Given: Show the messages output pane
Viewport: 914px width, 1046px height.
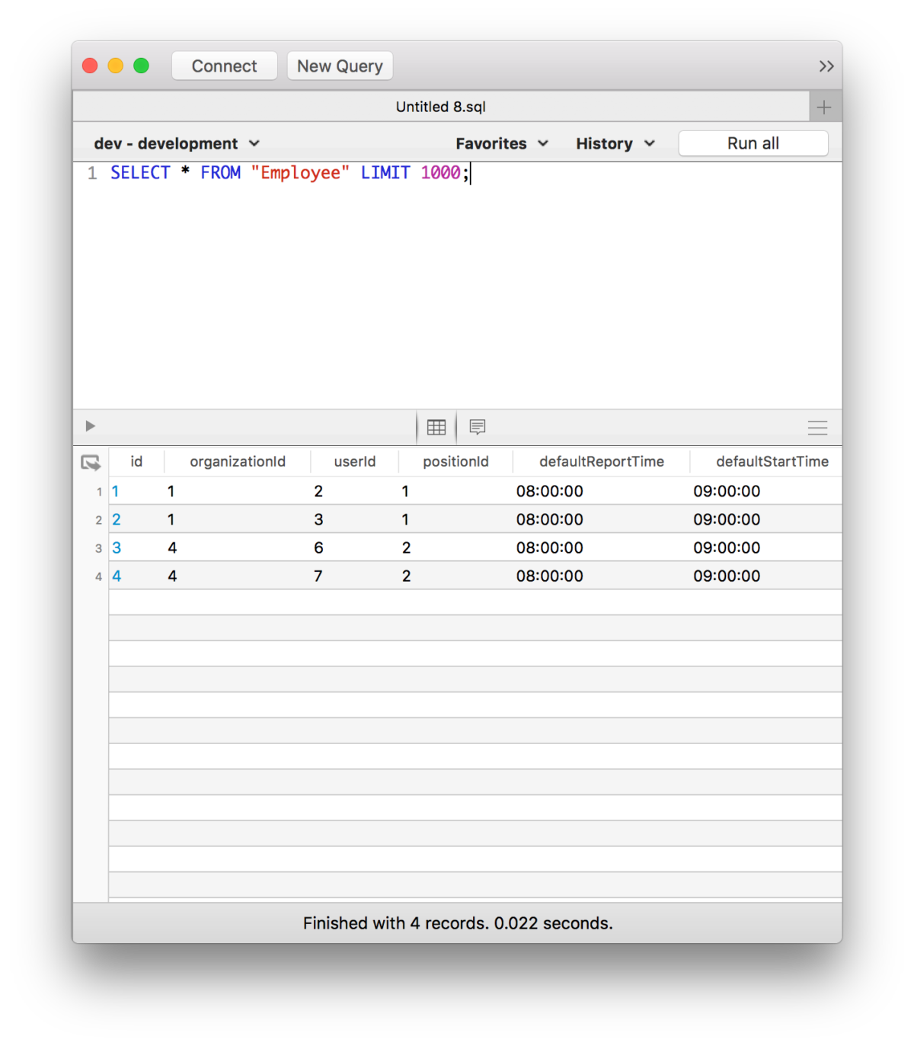Looking at the screenshot, I should (x=478, y=427).
